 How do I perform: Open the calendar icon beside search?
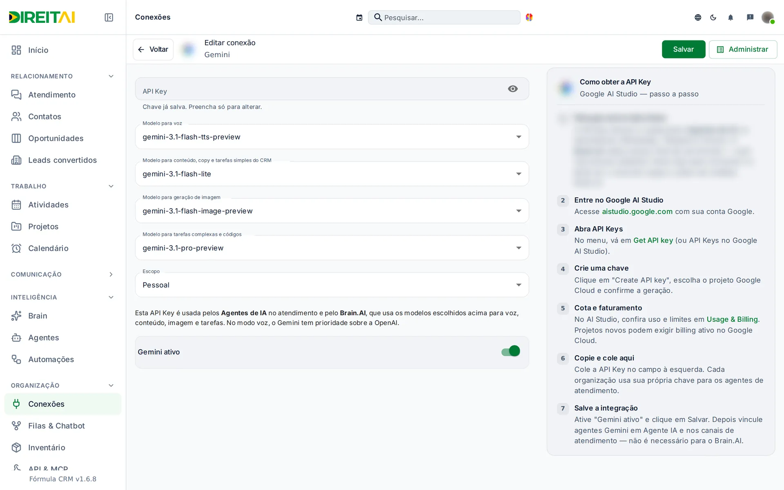359,18
